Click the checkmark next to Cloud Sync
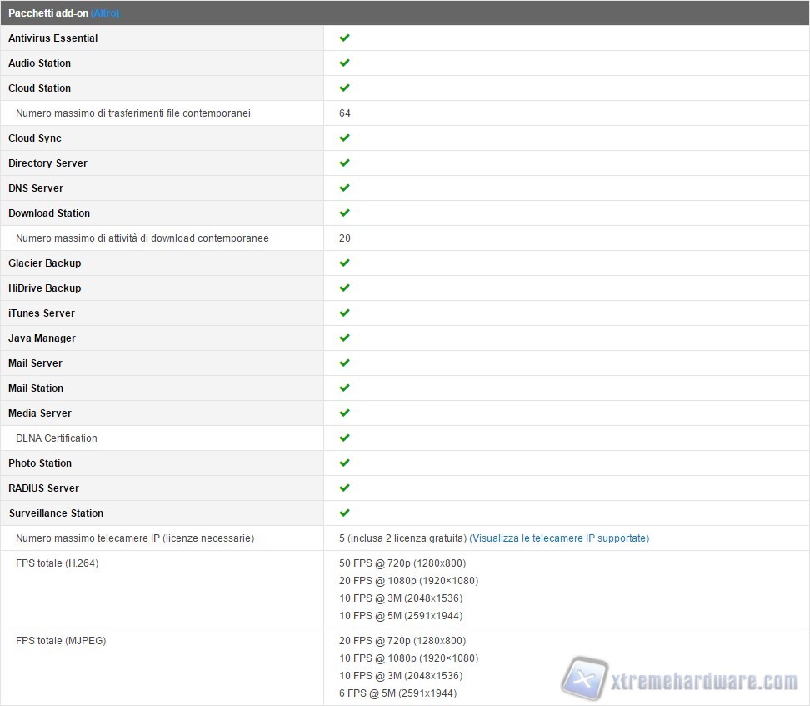The width and height of the screenshot is (810, 706). pos(344,138)
